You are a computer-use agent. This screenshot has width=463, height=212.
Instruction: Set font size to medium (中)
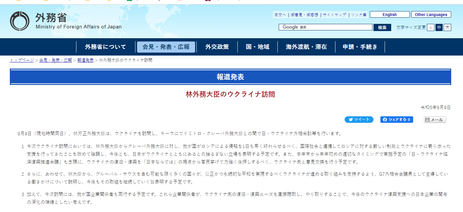click(x=439, y=27)
